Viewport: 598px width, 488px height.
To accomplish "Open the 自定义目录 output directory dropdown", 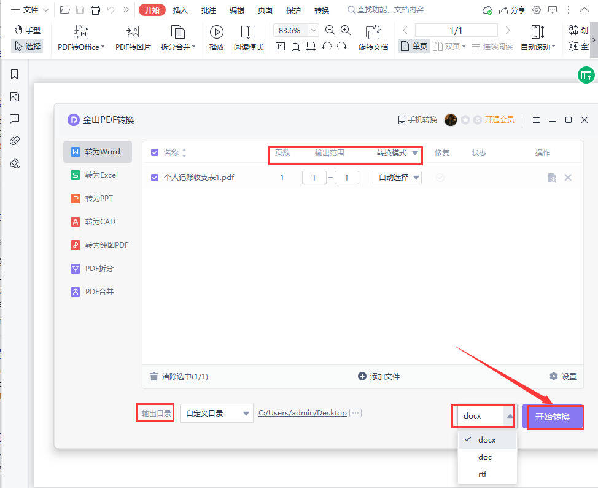I will click(x=216, y=414).
